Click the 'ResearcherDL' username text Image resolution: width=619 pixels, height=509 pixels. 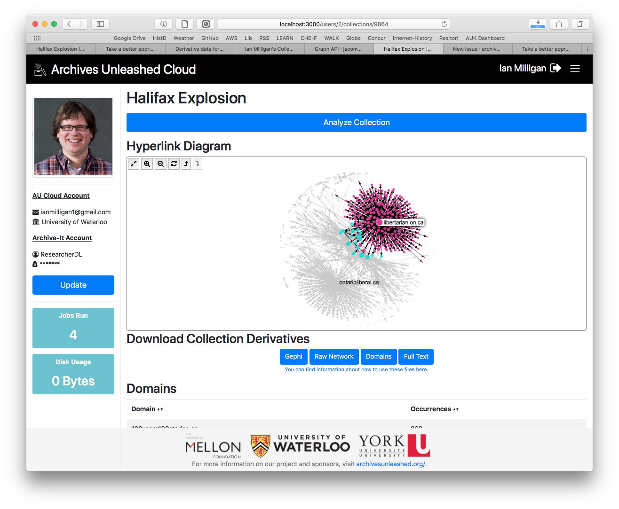61,254
